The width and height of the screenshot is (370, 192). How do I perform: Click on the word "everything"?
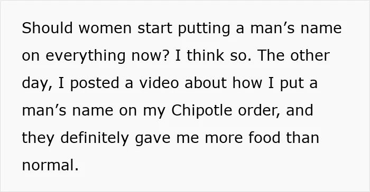click(x=85, y=56)
